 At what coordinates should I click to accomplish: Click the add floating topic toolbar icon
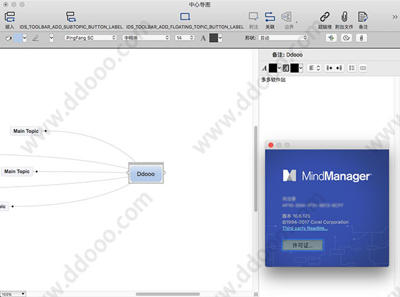[185, 17]
